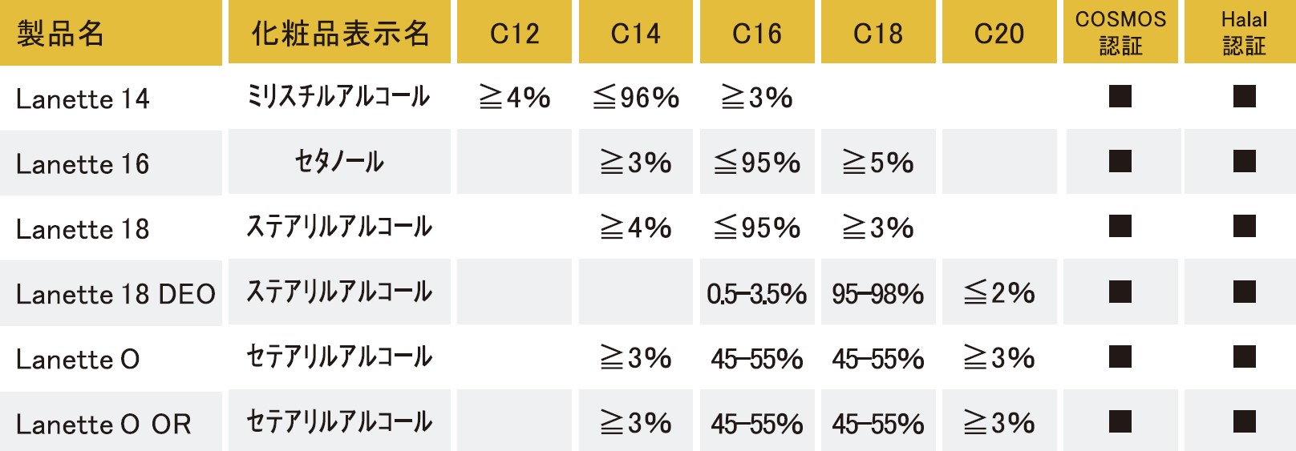1296x451 pixels.
Task: Click Halal mark in Lanette O row
Action: pyautogui.click(x=1245, y=356)
